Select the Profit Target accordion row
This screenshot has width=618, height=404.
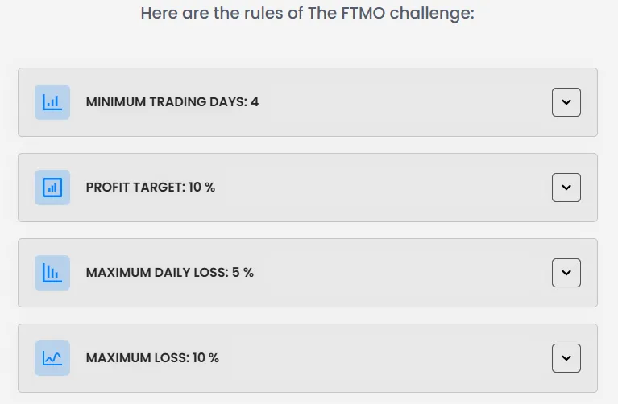(x=363, y=188)
